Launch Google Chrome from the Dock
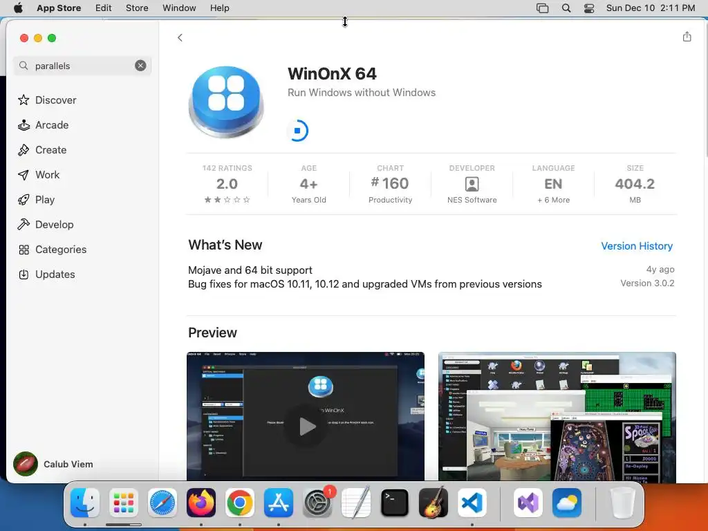Image resolution: width=708 pixels, height=531 pixels. pos(240,503)
